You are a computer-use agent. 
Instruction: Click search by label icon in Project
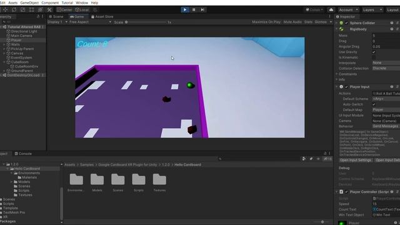tap(311, 159)
